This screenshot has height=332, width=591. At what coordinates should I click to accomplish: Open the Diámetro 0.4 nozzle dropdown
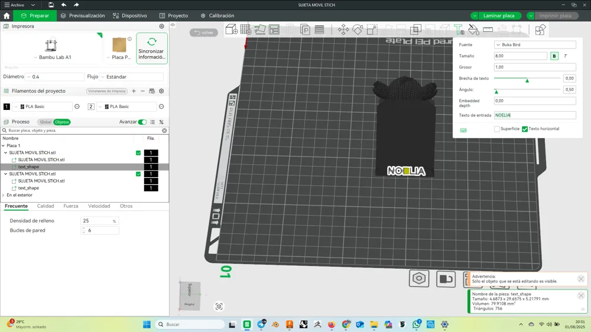tap(54, 76)
